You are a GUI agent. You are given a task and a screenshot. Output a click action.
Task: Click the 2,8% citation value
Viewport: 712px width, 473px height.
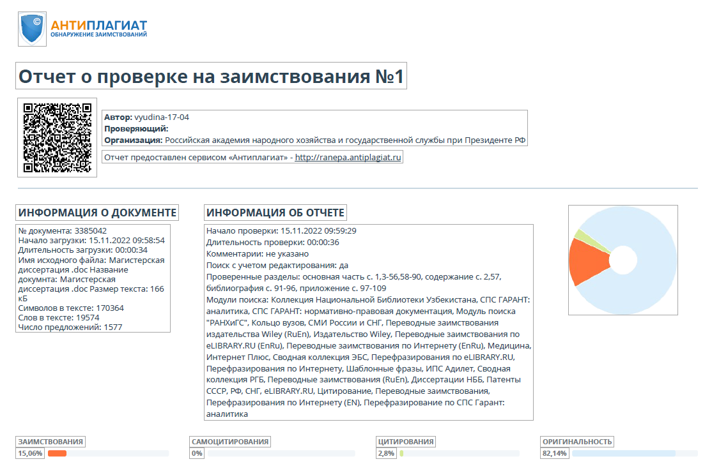386,453
